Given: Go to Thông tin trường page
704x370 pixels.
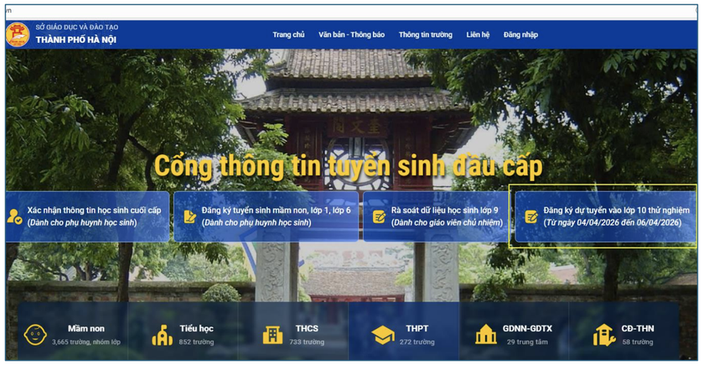Looking at the screenshot, I should pos(425,34).
